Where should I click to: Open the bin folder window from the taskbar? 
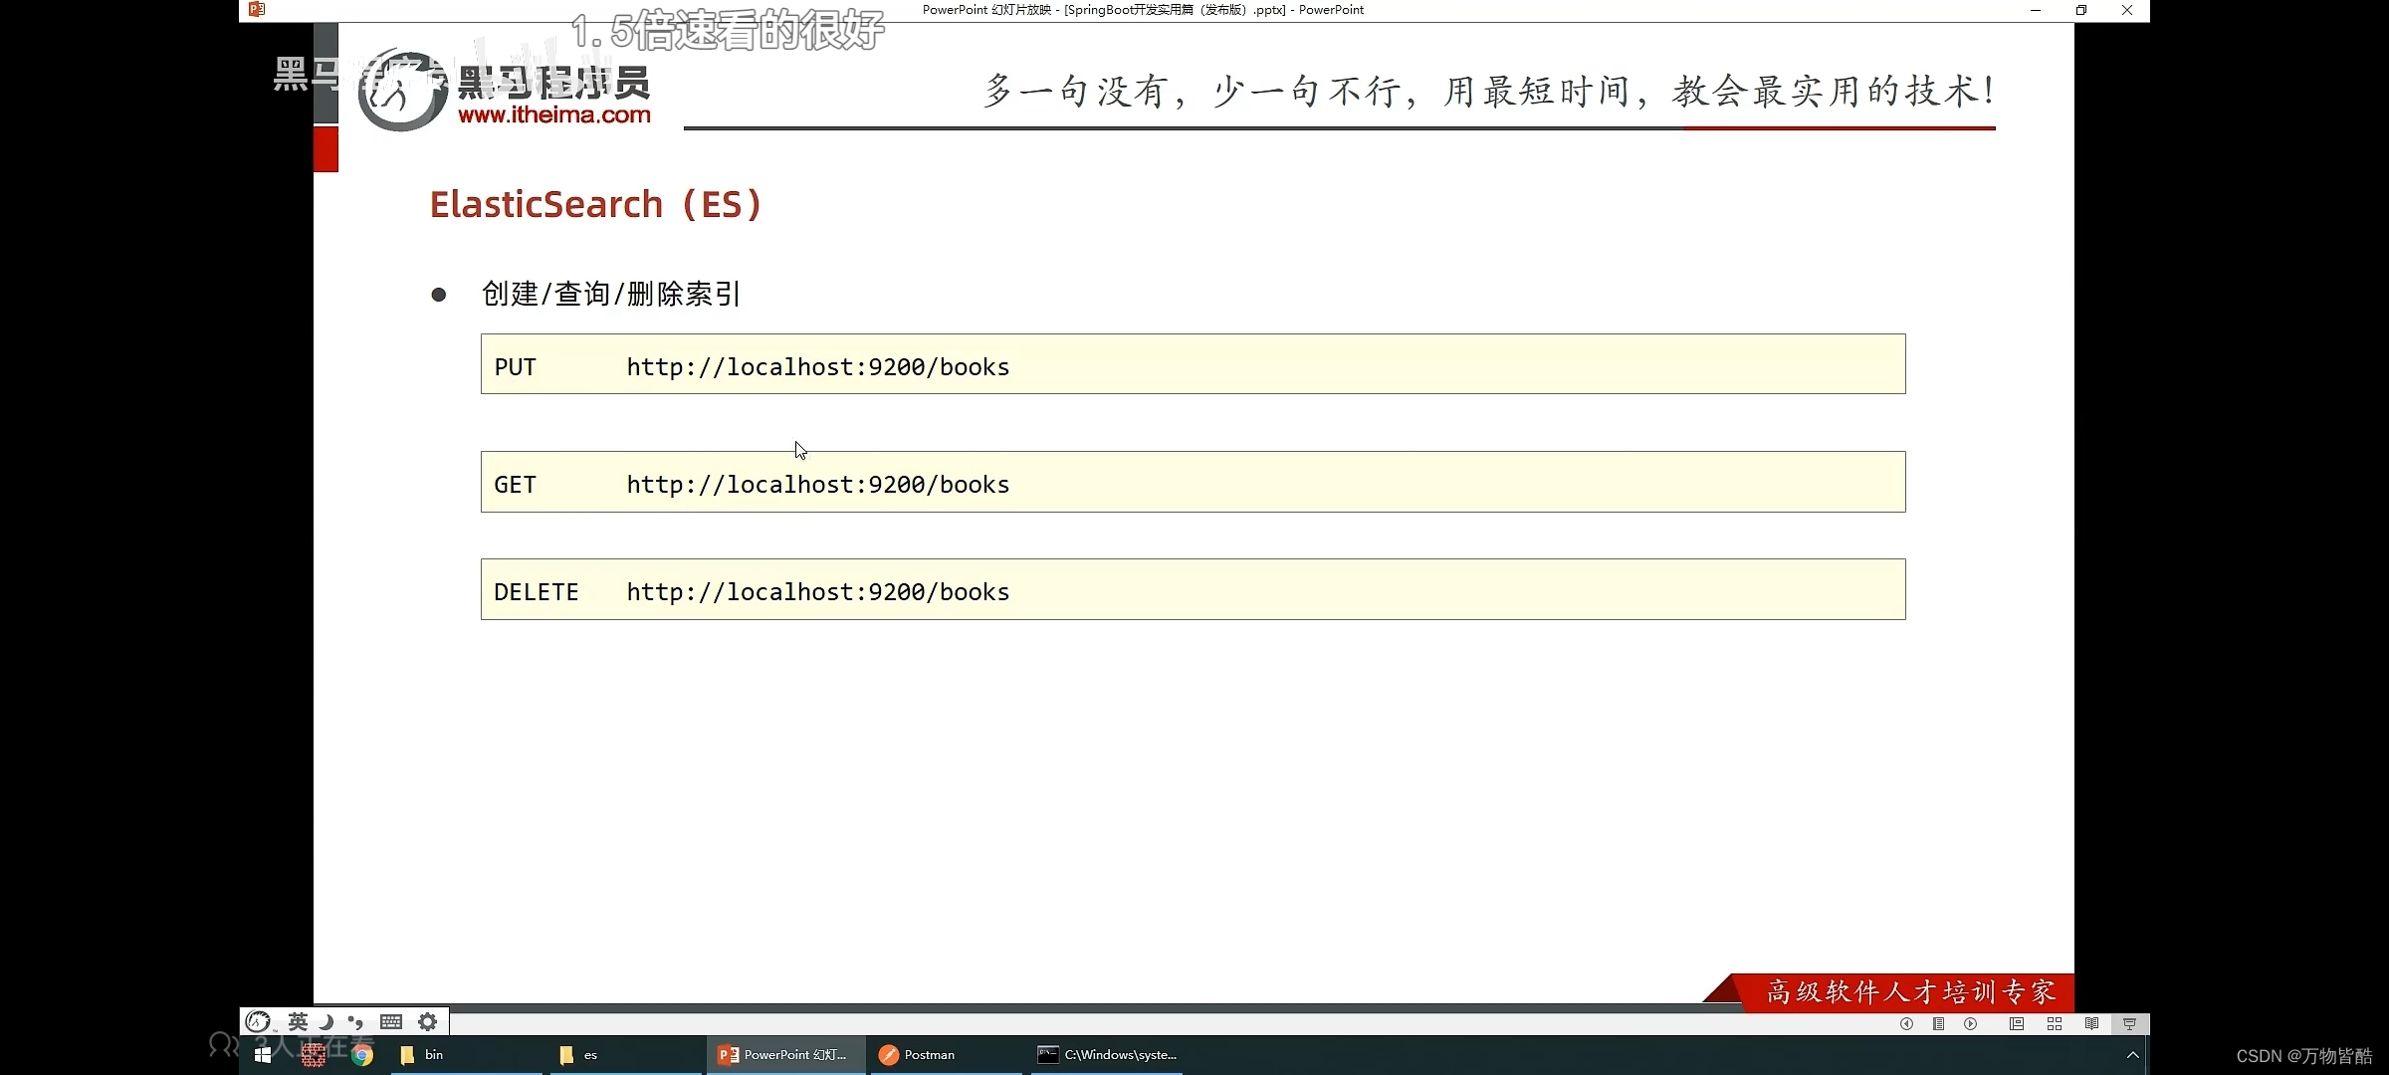466,1055
